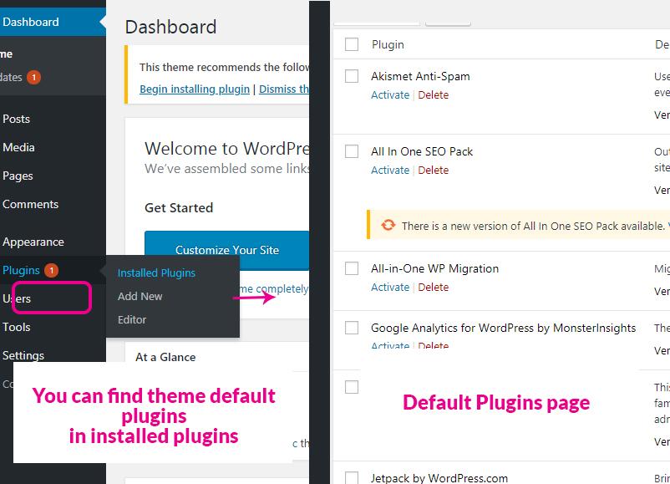The height and width of the screenshot is (484, 670).
Task: Open Posts in the sidebar
Action: [16, 119]
